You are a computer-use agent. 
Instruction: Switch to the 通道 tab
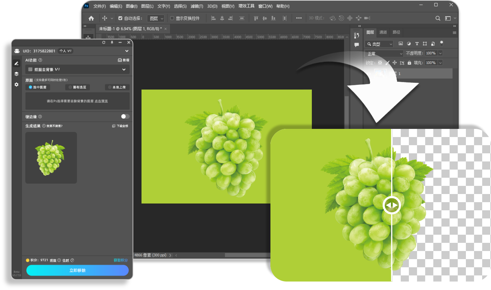tap(383, 32)
